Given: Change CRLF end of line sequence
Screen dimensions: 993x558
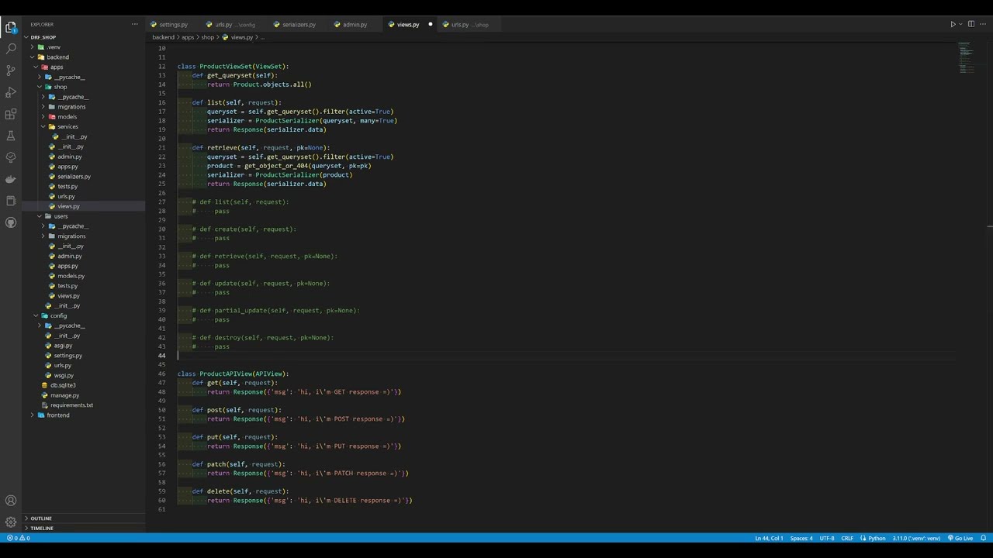Looking at the screenshot, I should (847, 538).
